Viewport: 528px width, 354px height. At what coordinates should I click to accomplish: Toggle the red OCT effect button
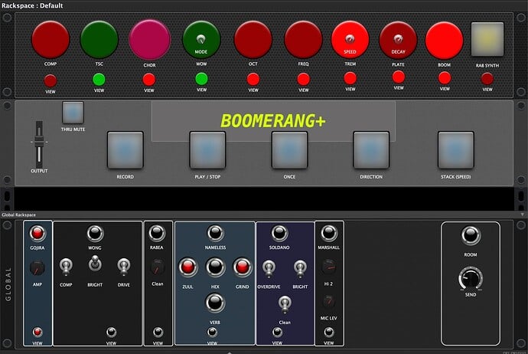tap(253, 40)
